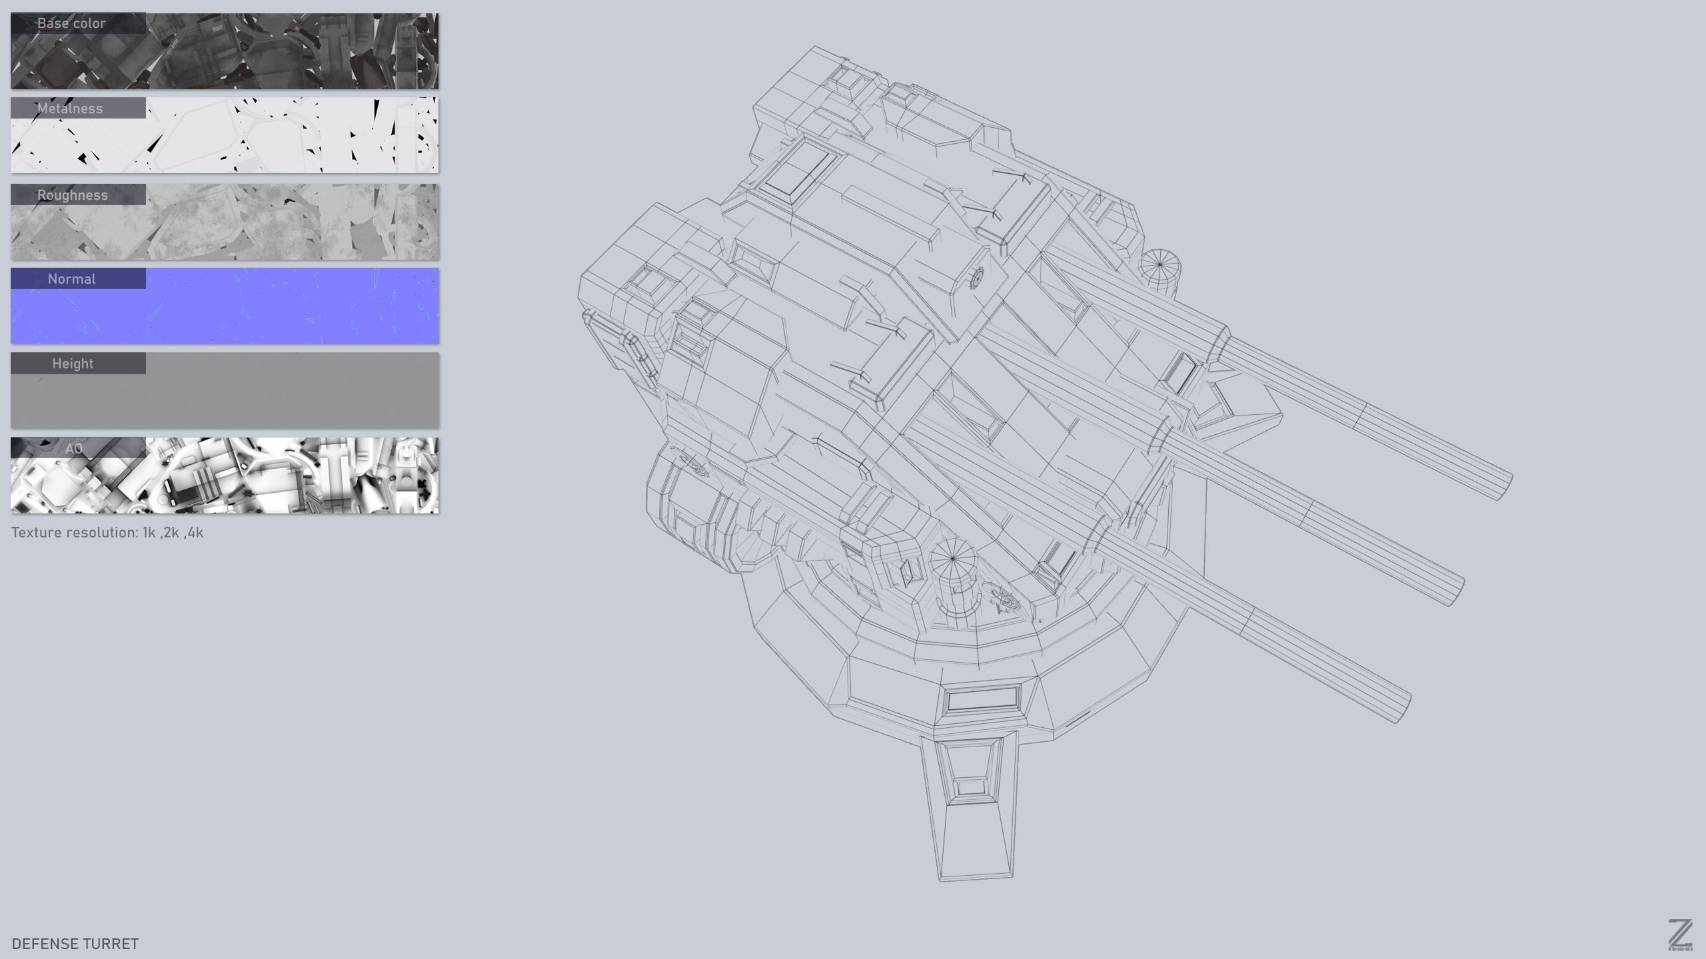Viewport: 1706px width, 959px height.
Task: Click the DEFENSE TURRET title text
Action: tap(75, 944)
